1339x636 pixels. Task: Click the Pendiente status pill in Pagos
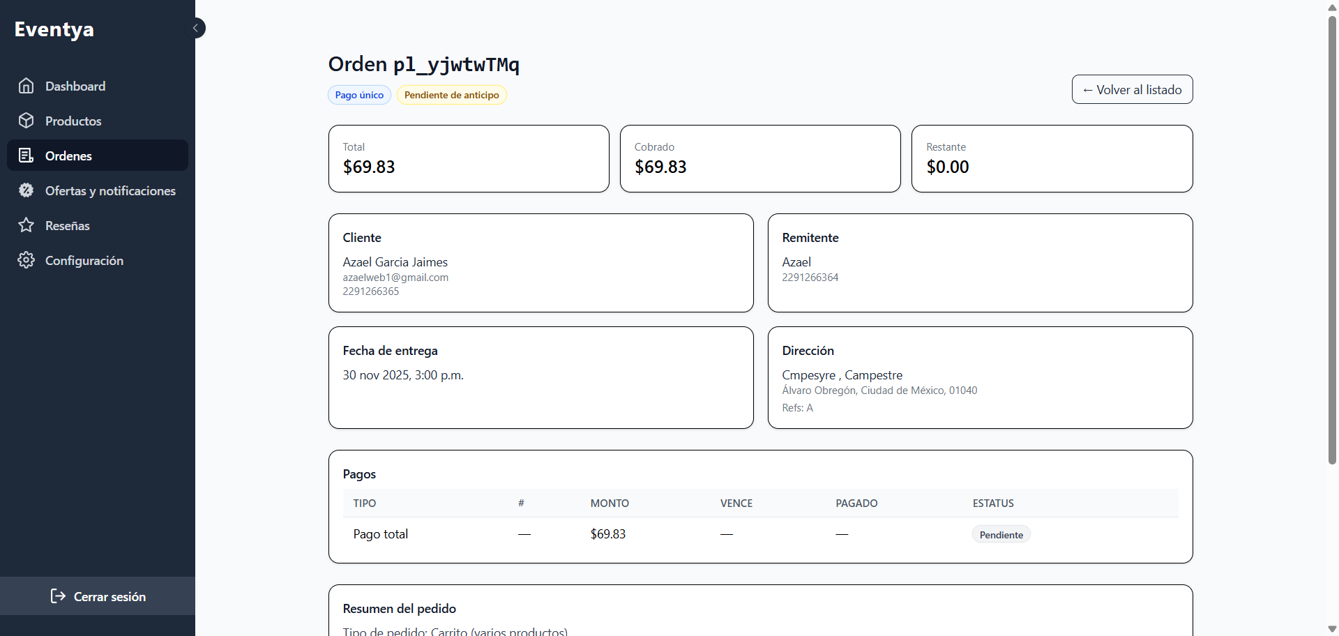point(1001,535)
